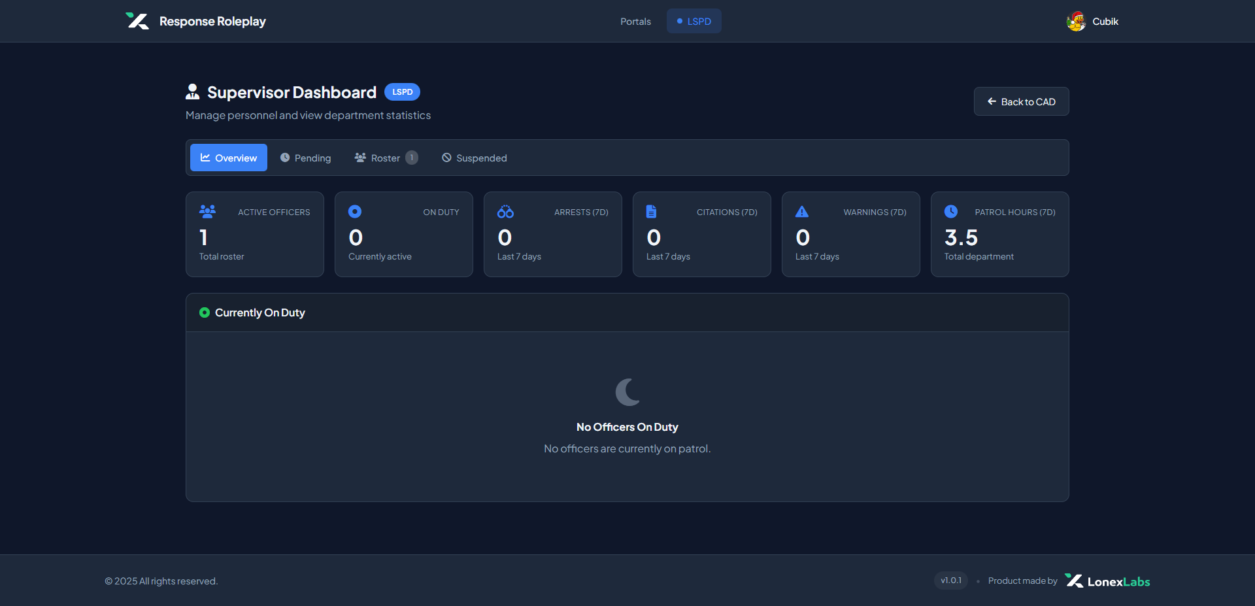1255x606 pixels.
Task: Click the 'Currently On Duty' heading text
Action: (x=260, y=312)
